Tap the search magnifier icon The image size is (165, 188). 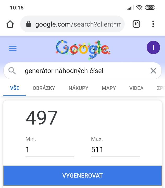[12, 70]
